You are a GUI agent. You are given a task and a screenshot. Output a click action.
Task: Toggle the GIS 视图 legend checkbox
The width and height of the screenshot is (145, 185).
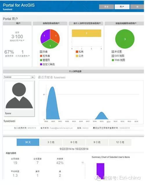point(113,56)
